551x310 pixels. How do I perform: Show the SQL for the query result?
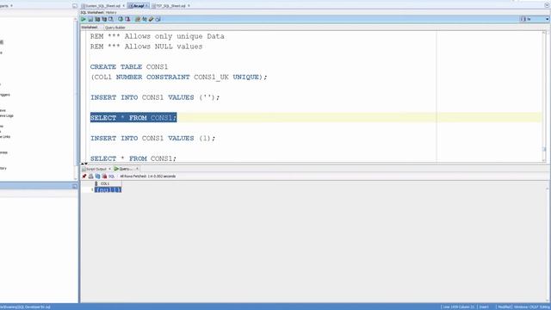click(x=111, y=176)
